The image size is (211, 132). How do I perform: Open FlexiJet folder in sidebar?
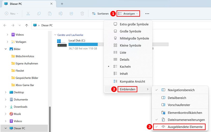(18, 71)
